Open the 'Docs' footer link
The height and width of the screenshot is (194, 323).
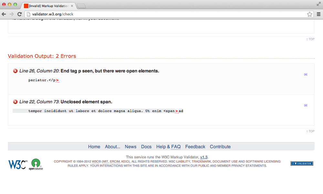click(146, 147)
